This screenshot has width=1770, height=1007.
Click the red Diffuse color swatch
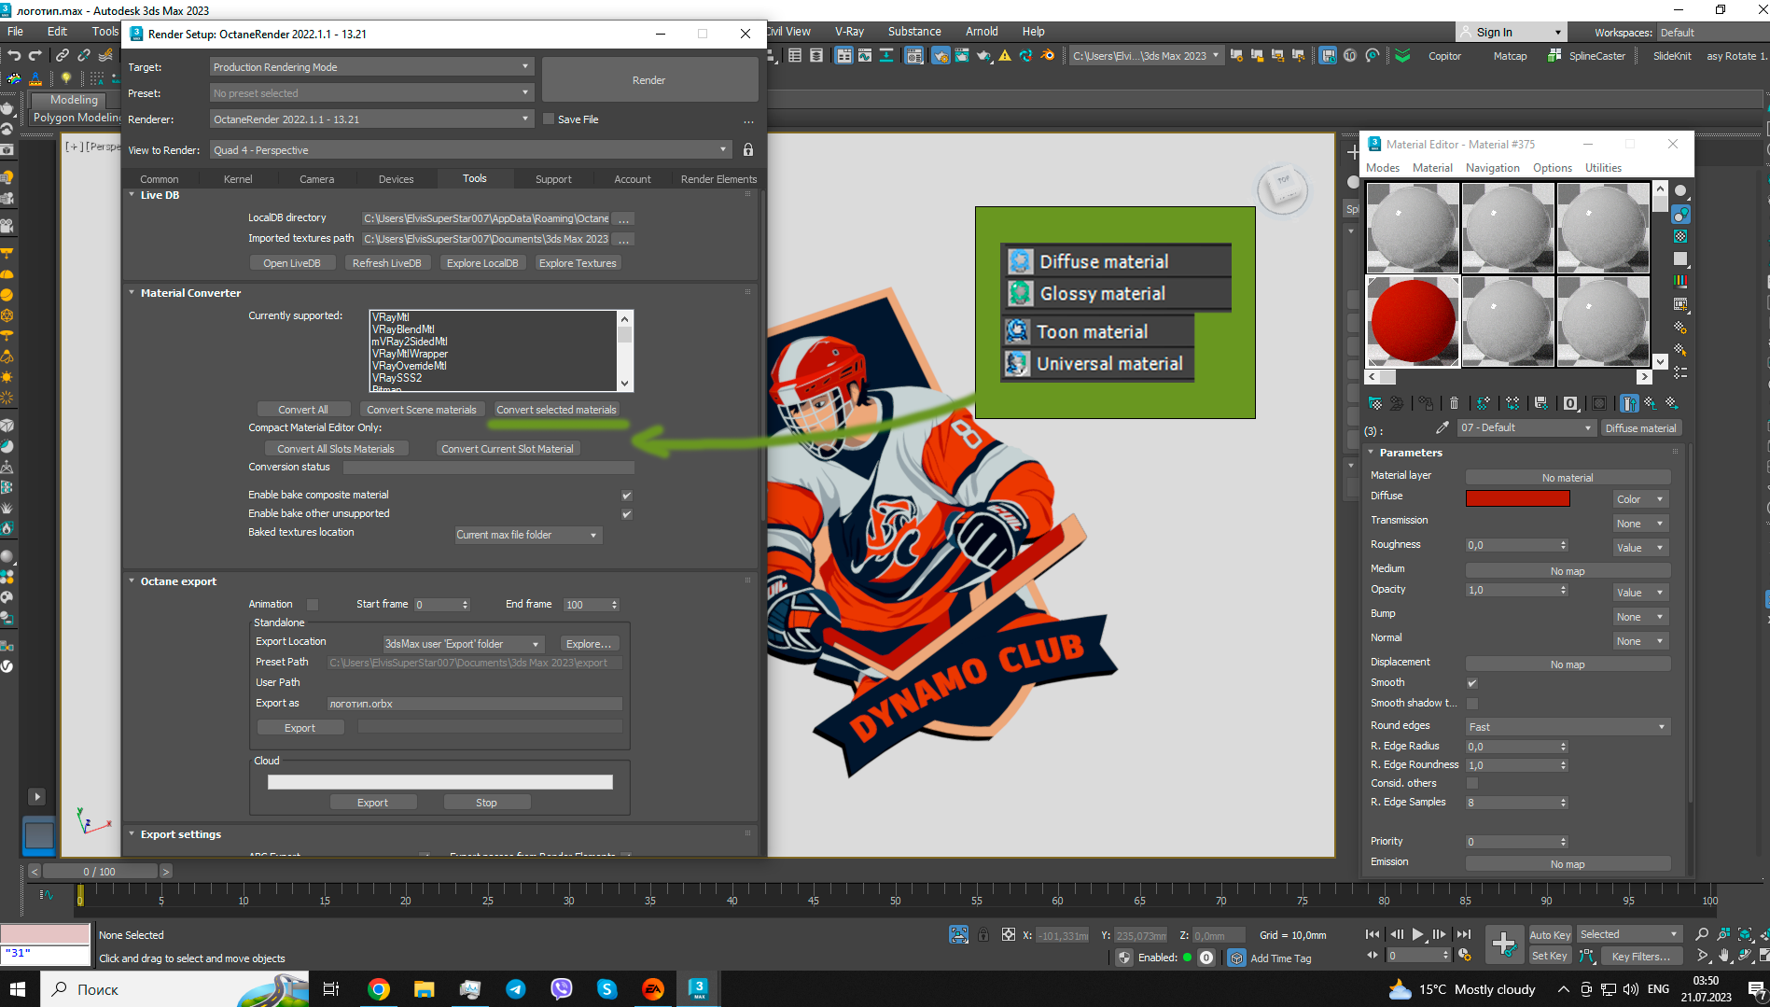tap(1518, 498)
